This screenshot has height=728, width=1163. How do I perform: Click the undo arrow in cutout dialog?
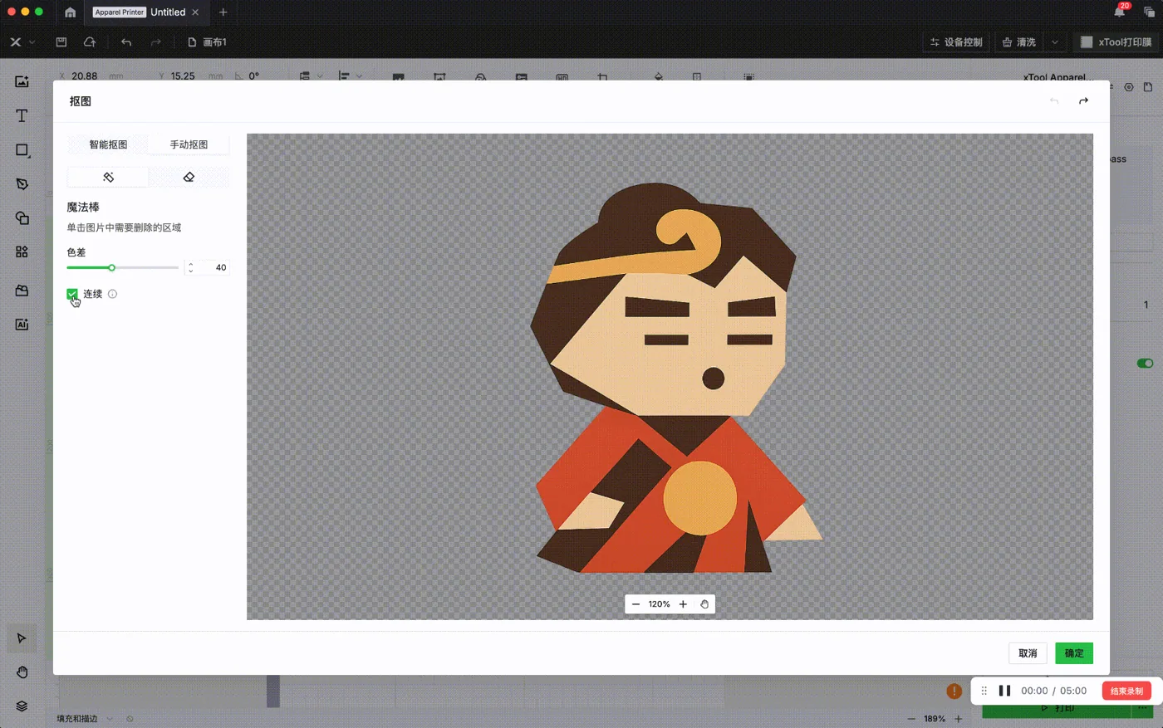coord(1054,101)
